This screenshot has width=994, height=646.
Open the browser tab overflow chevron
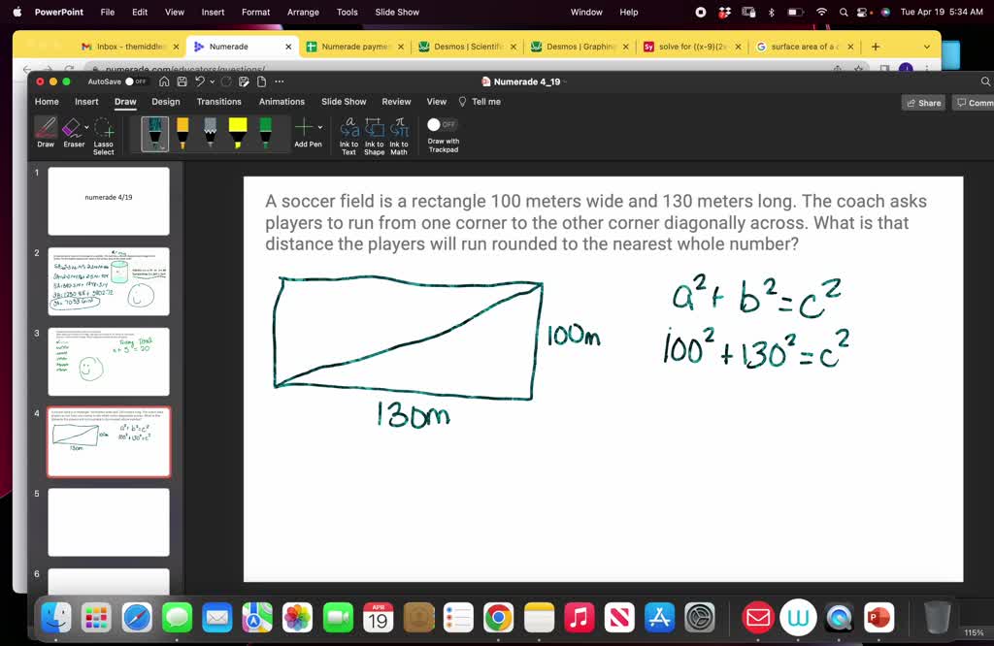[926, 45]
